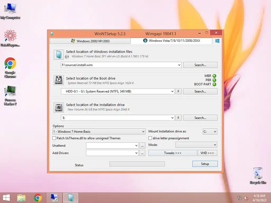The image size is (271, 203).
Task: Open File Explorer from taskbar
Action: [x=21, y=198]
